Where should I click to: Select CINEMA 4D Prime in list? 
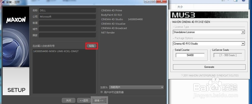coord(112,10)
